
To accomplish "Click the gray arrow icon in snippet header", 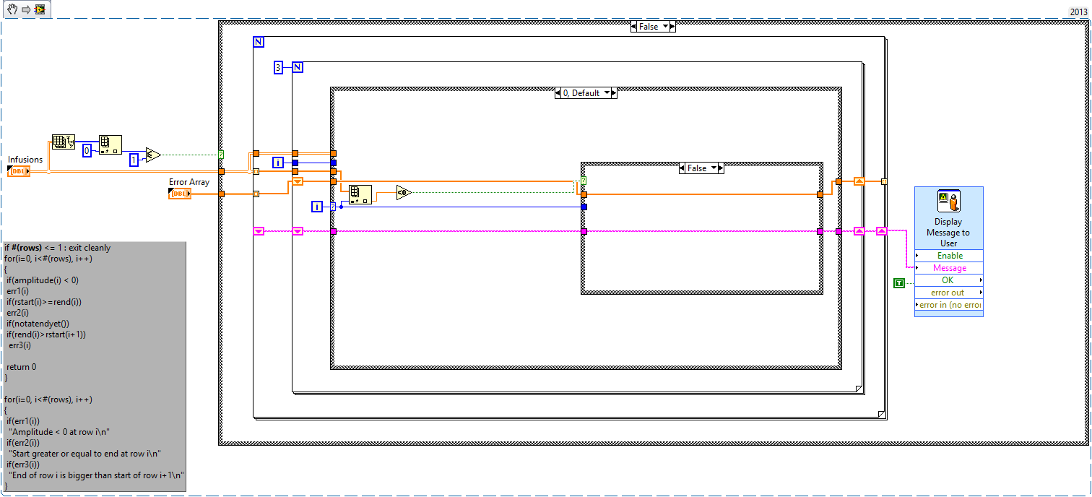I will tap(25, 9).
